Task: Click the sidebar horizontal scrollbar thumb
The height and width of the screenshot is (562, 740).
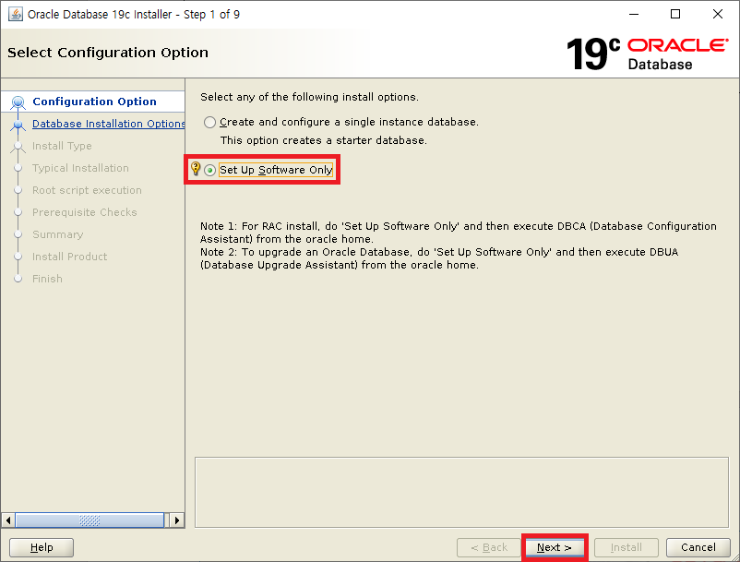Action: point(90,520)
